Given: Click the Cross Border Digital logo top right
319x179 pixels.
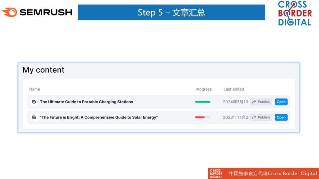Looking at the screenshot, I should click(x=295, y=13).
